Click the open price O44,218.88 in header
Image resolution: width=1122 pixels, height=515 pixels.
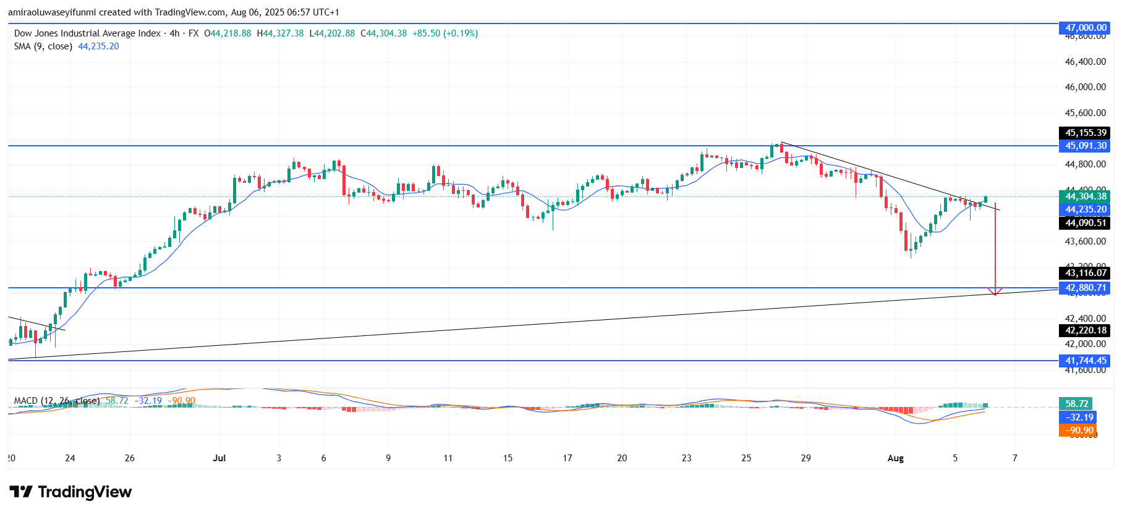click(227, 33)
